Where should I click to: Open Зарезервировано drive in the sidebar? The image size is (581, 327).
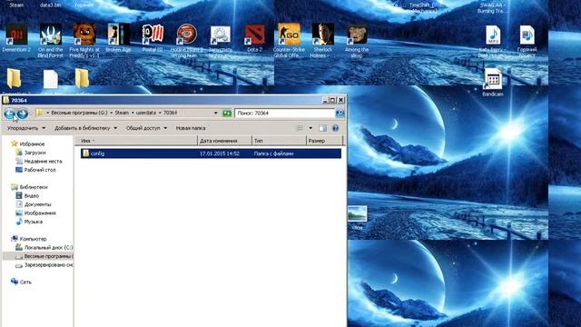(48, 265)
